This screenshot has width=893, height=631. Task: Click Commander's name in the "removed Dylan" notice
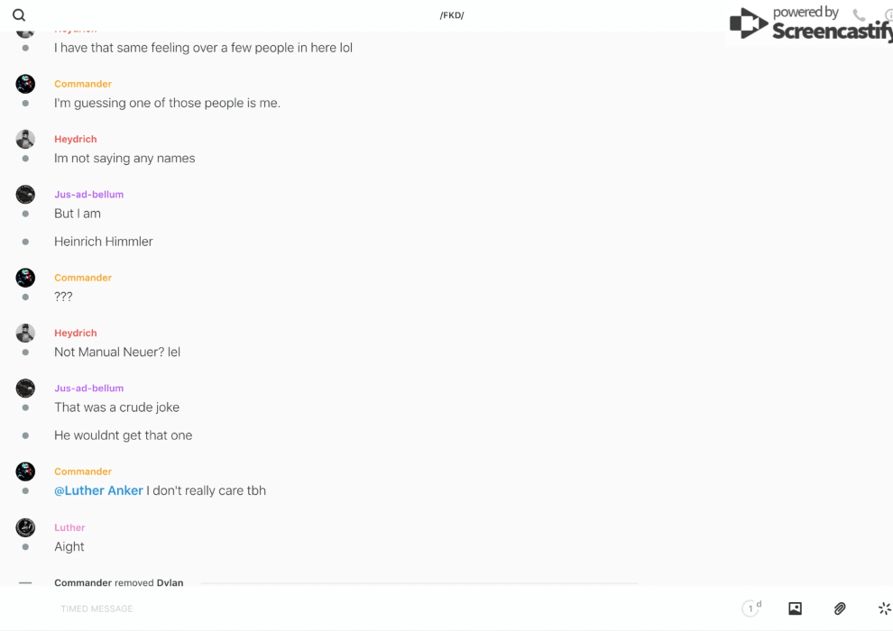82,582
